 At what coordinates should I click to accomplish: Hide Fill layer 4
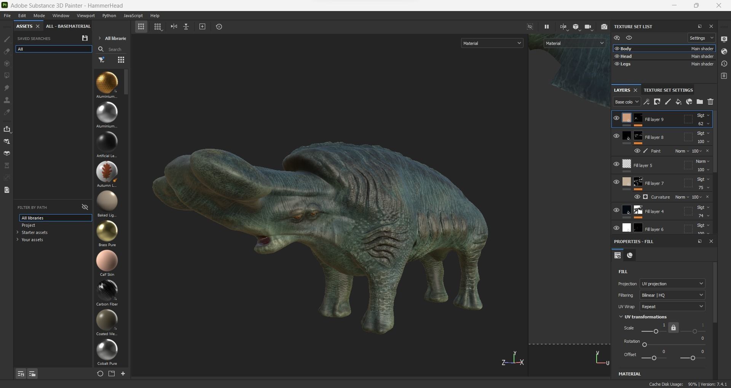pos(616,210)
